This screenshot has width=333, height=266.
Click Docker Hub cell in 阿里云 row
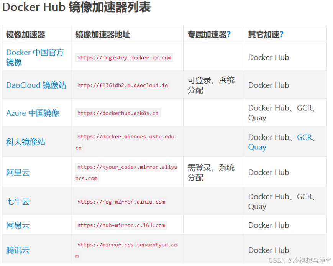(x=269, y=172)
